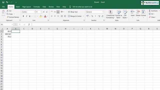
Task: Open the Fill dropdown
Action: coord(151,14)
